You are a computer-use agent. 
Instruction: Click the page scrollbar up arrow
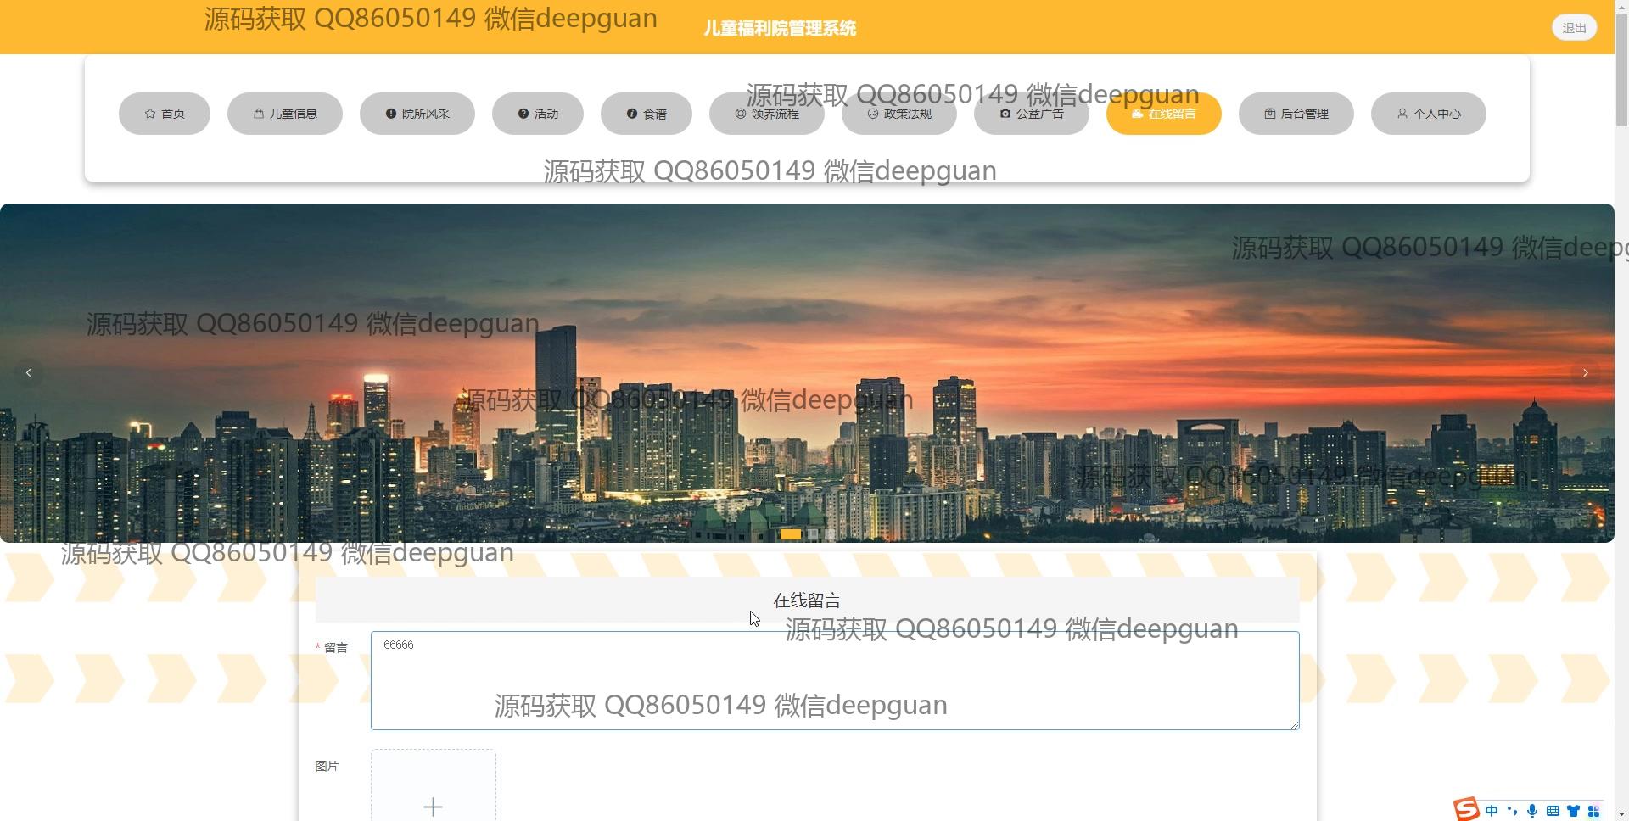tap(1621, 7)
